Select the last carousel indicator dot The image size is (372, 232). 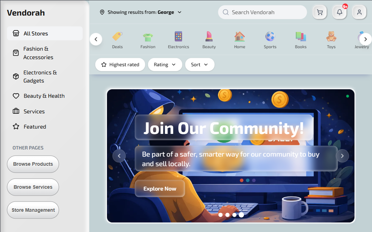point(241,215)
